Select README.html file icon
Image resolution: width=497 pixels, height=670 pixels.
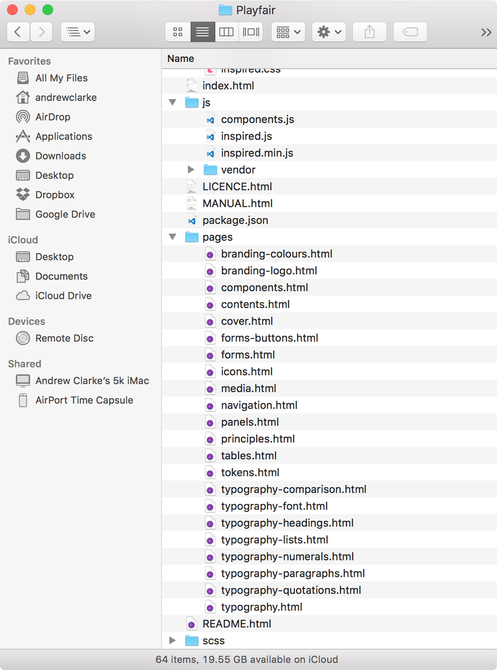click(x=192, y=624)
